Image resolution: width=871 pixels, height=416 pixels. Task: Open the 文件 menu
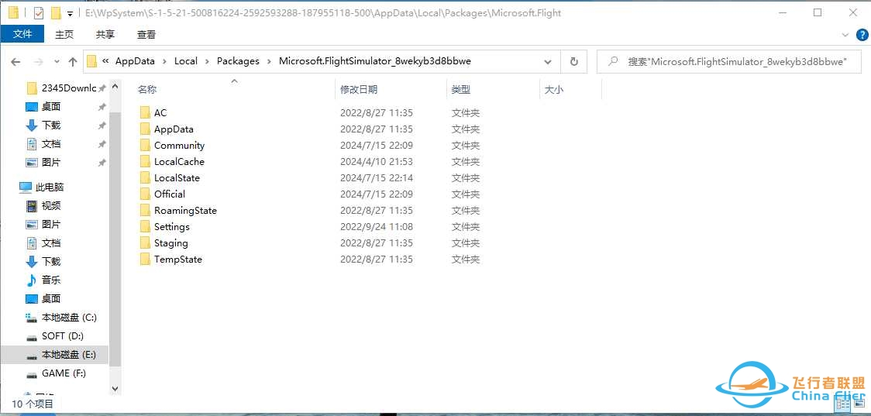[22, 34]
